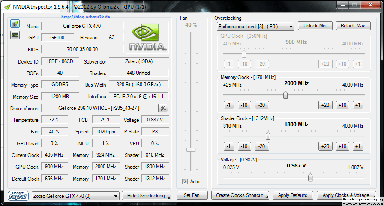Image resolution: width=384 pixels, height=206 pixels.
Task: Click the P-State value P8
Action: tap(155, 132)
